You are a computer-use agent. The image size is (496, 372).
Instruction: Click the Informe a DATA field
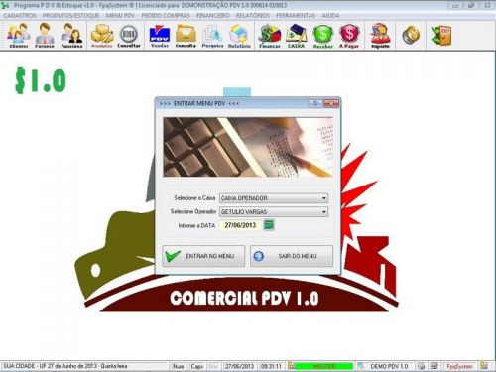coord(241,225)
